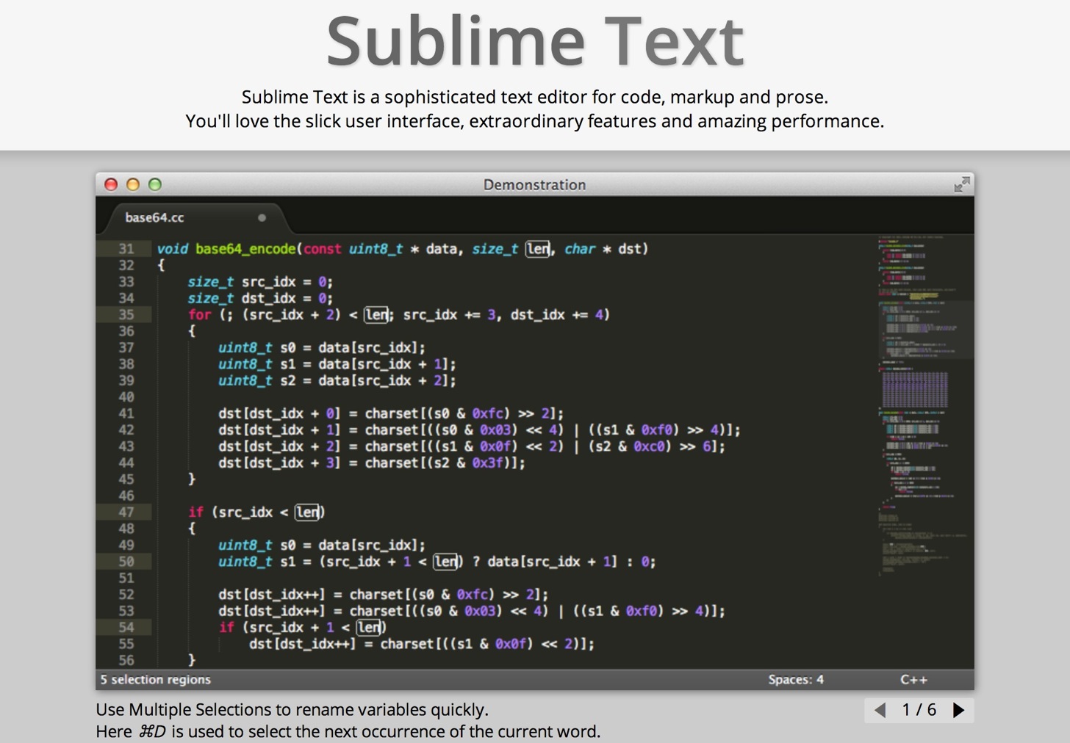Image resolution: width=1070 pixels, height=743 pixels.
Task: Click line number 31 in the gutter
Action: (126, 249)
